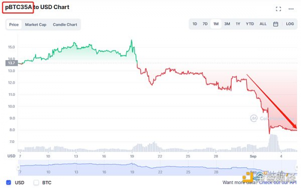Switch to the Market Cap tab
301x188 pixels.
[x=36, y=24]
